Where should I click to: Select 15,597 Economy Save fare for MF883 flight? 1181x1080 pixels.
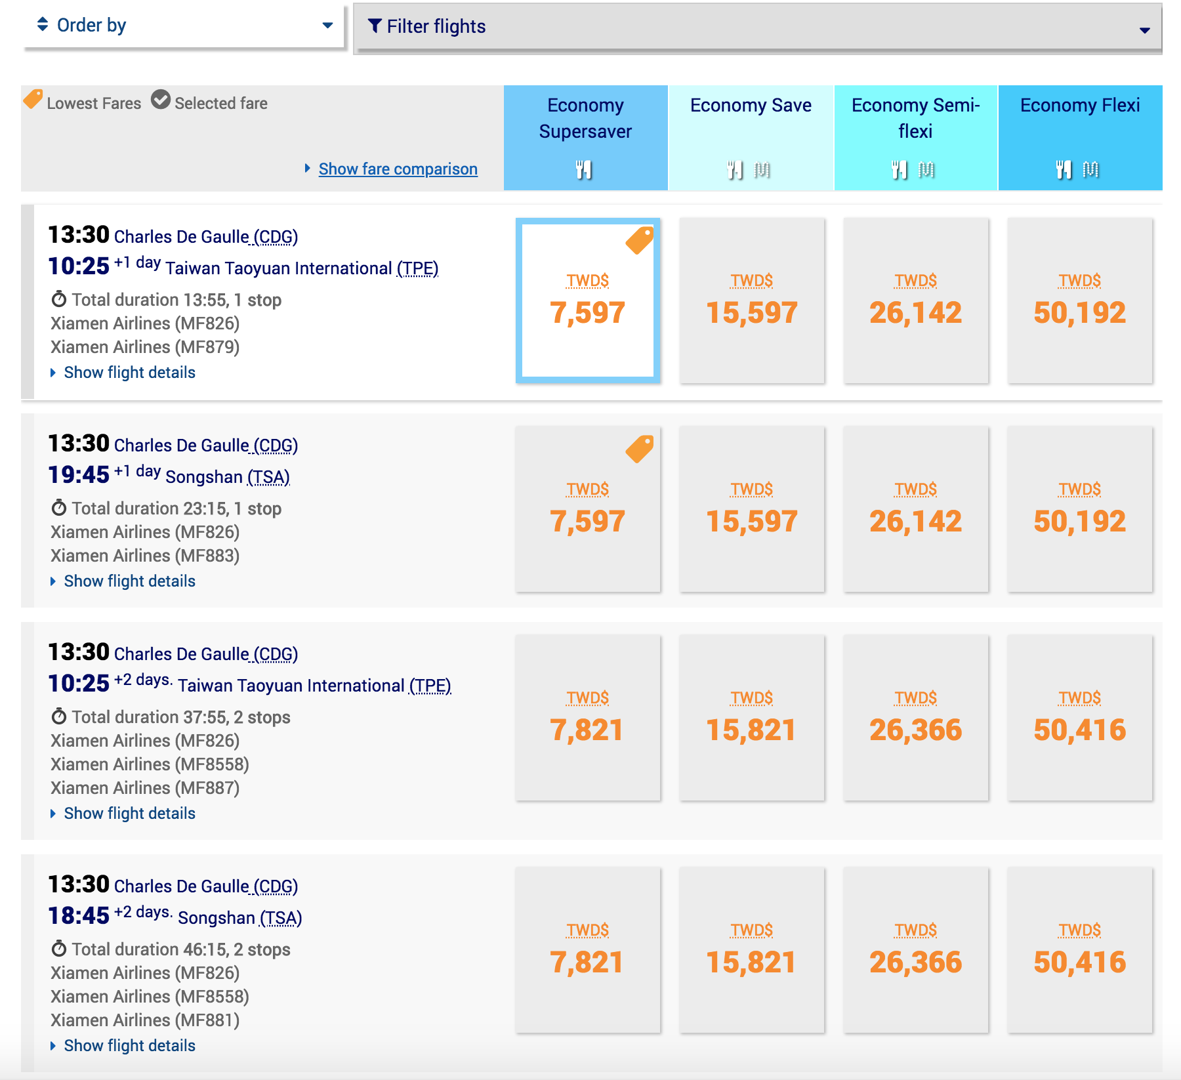point(752,509)
